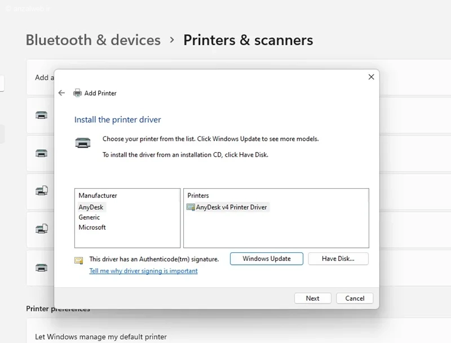This screenshot has width=451, height=343.
Task: Click the Windows Update button
Action: pyautogui.click(x=267, y=259)
